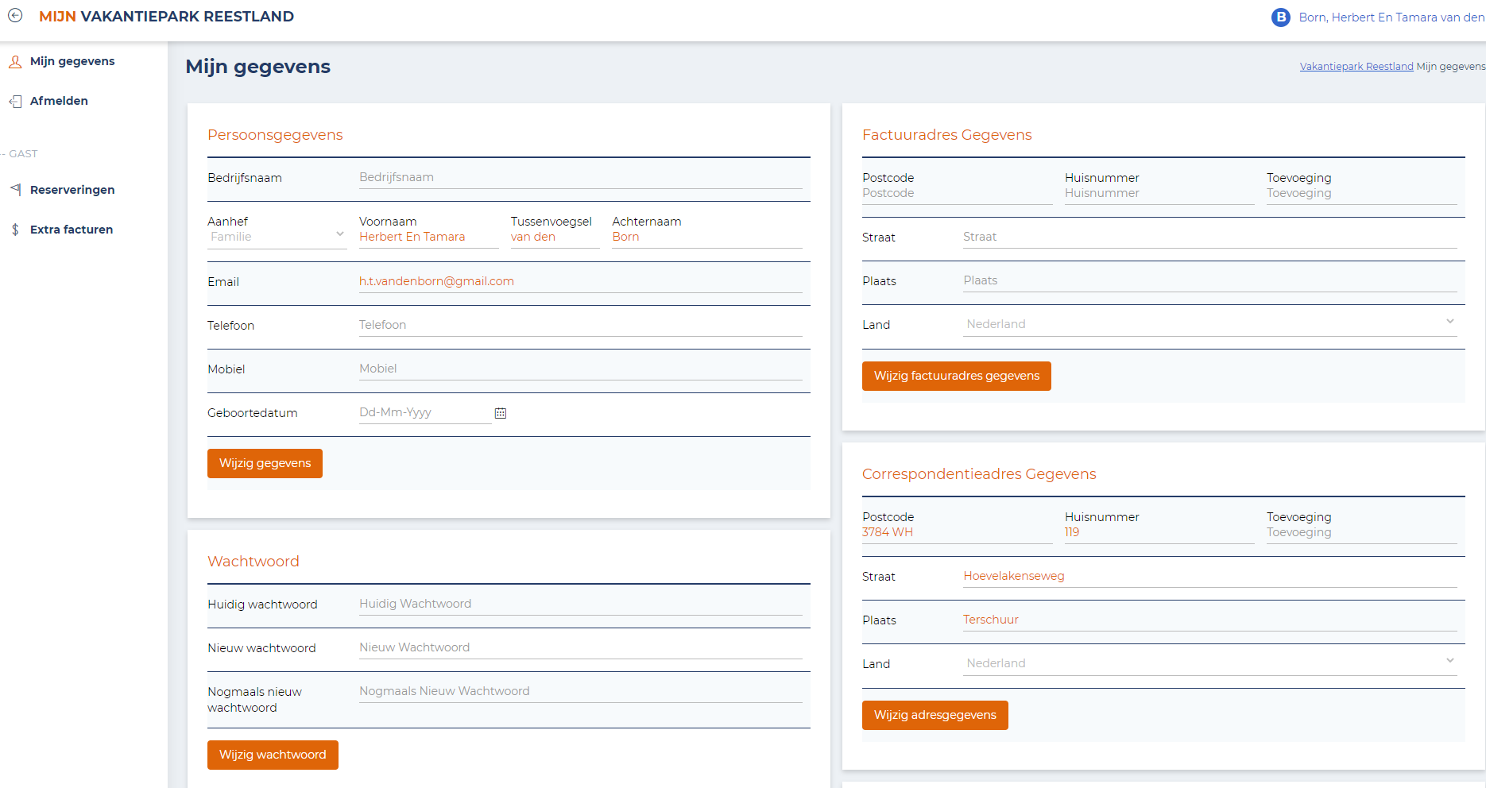
Task: Select Afmelden in the sidebar
Action: coord(59,101)
